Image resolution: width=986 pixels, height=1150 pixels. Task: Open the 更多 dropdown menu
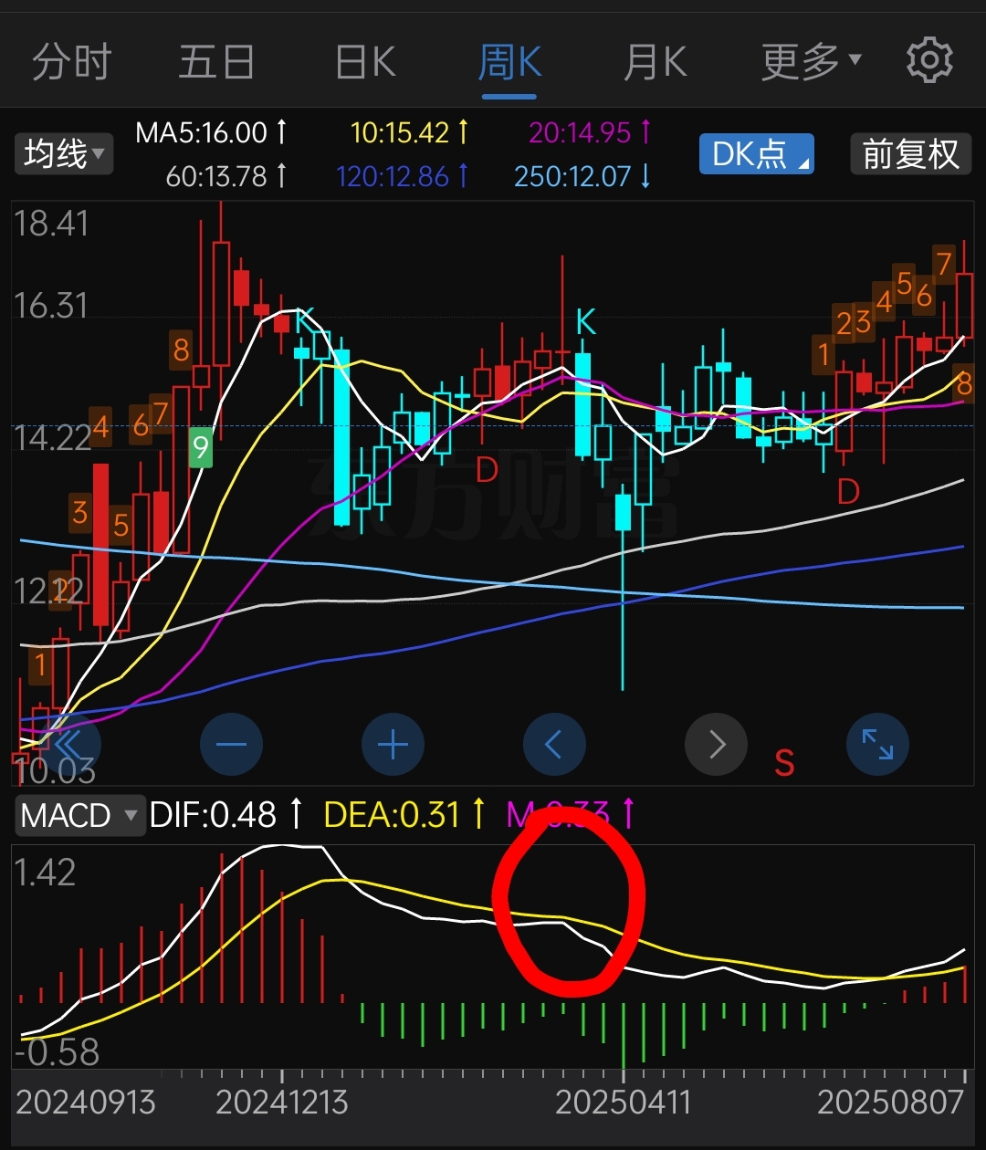coord(811,62)
